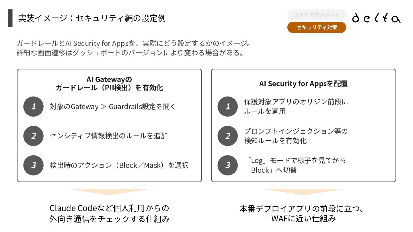Click text センシティブ情報検出のルールを追加
The image size is (413, 232).
(x=109, y=136)
